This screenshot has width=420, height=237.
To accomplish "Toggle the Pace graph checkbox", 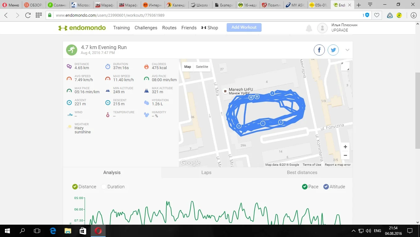I will 304,187.
